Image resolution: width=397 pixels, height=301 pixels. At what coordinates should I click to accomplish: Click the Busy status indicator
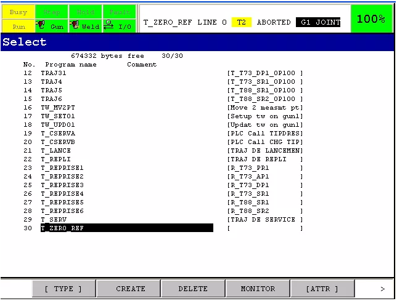[x=18, y=12]
